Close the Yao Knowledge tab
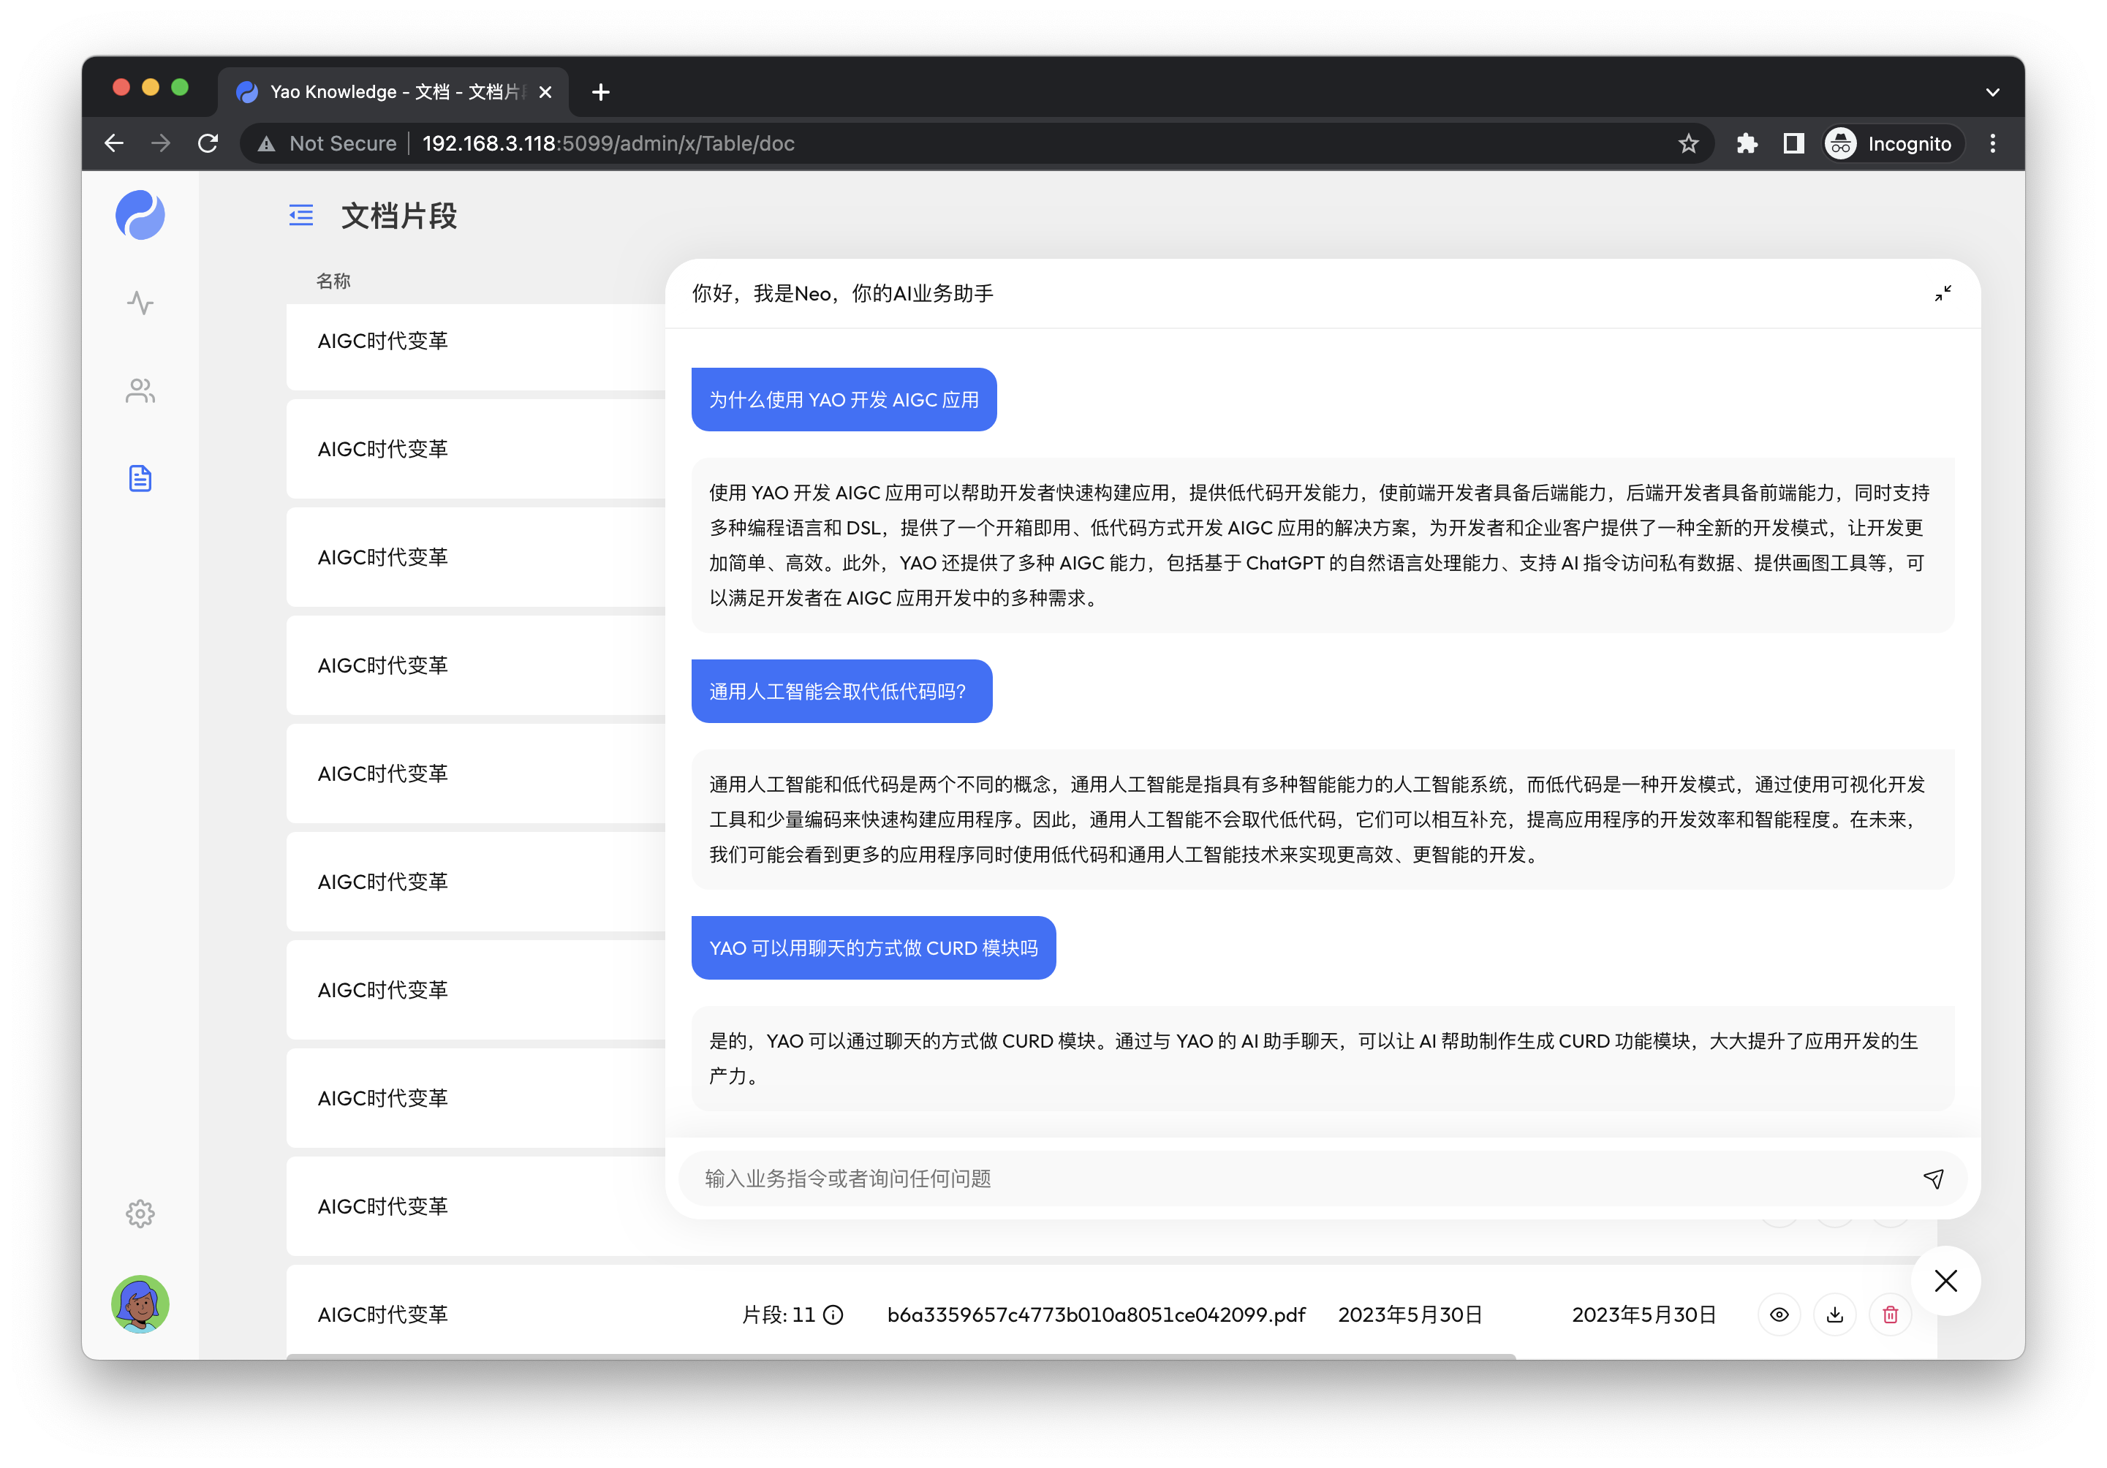Viewport: 2107px width, 1468px height. pos(545,92)
